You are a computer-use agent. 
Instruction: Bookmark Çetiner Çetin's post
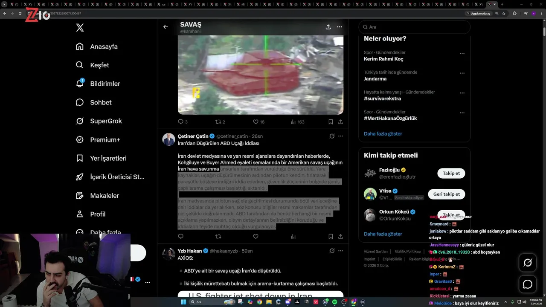[x=331, y=236]
